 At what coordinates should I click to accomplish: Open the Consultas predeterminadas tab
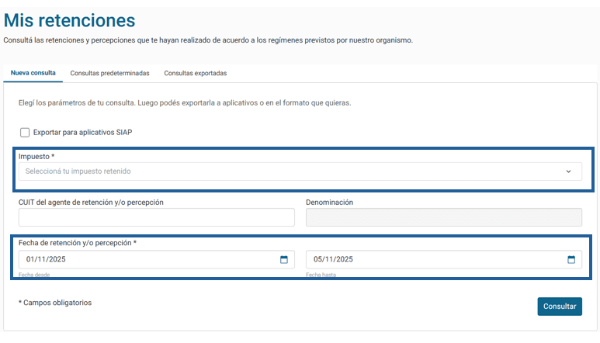click(109, 73)
